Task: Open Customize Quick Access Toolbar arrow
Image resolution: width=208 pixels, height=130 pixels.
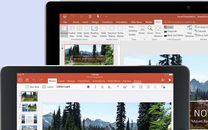Action: 106,17
